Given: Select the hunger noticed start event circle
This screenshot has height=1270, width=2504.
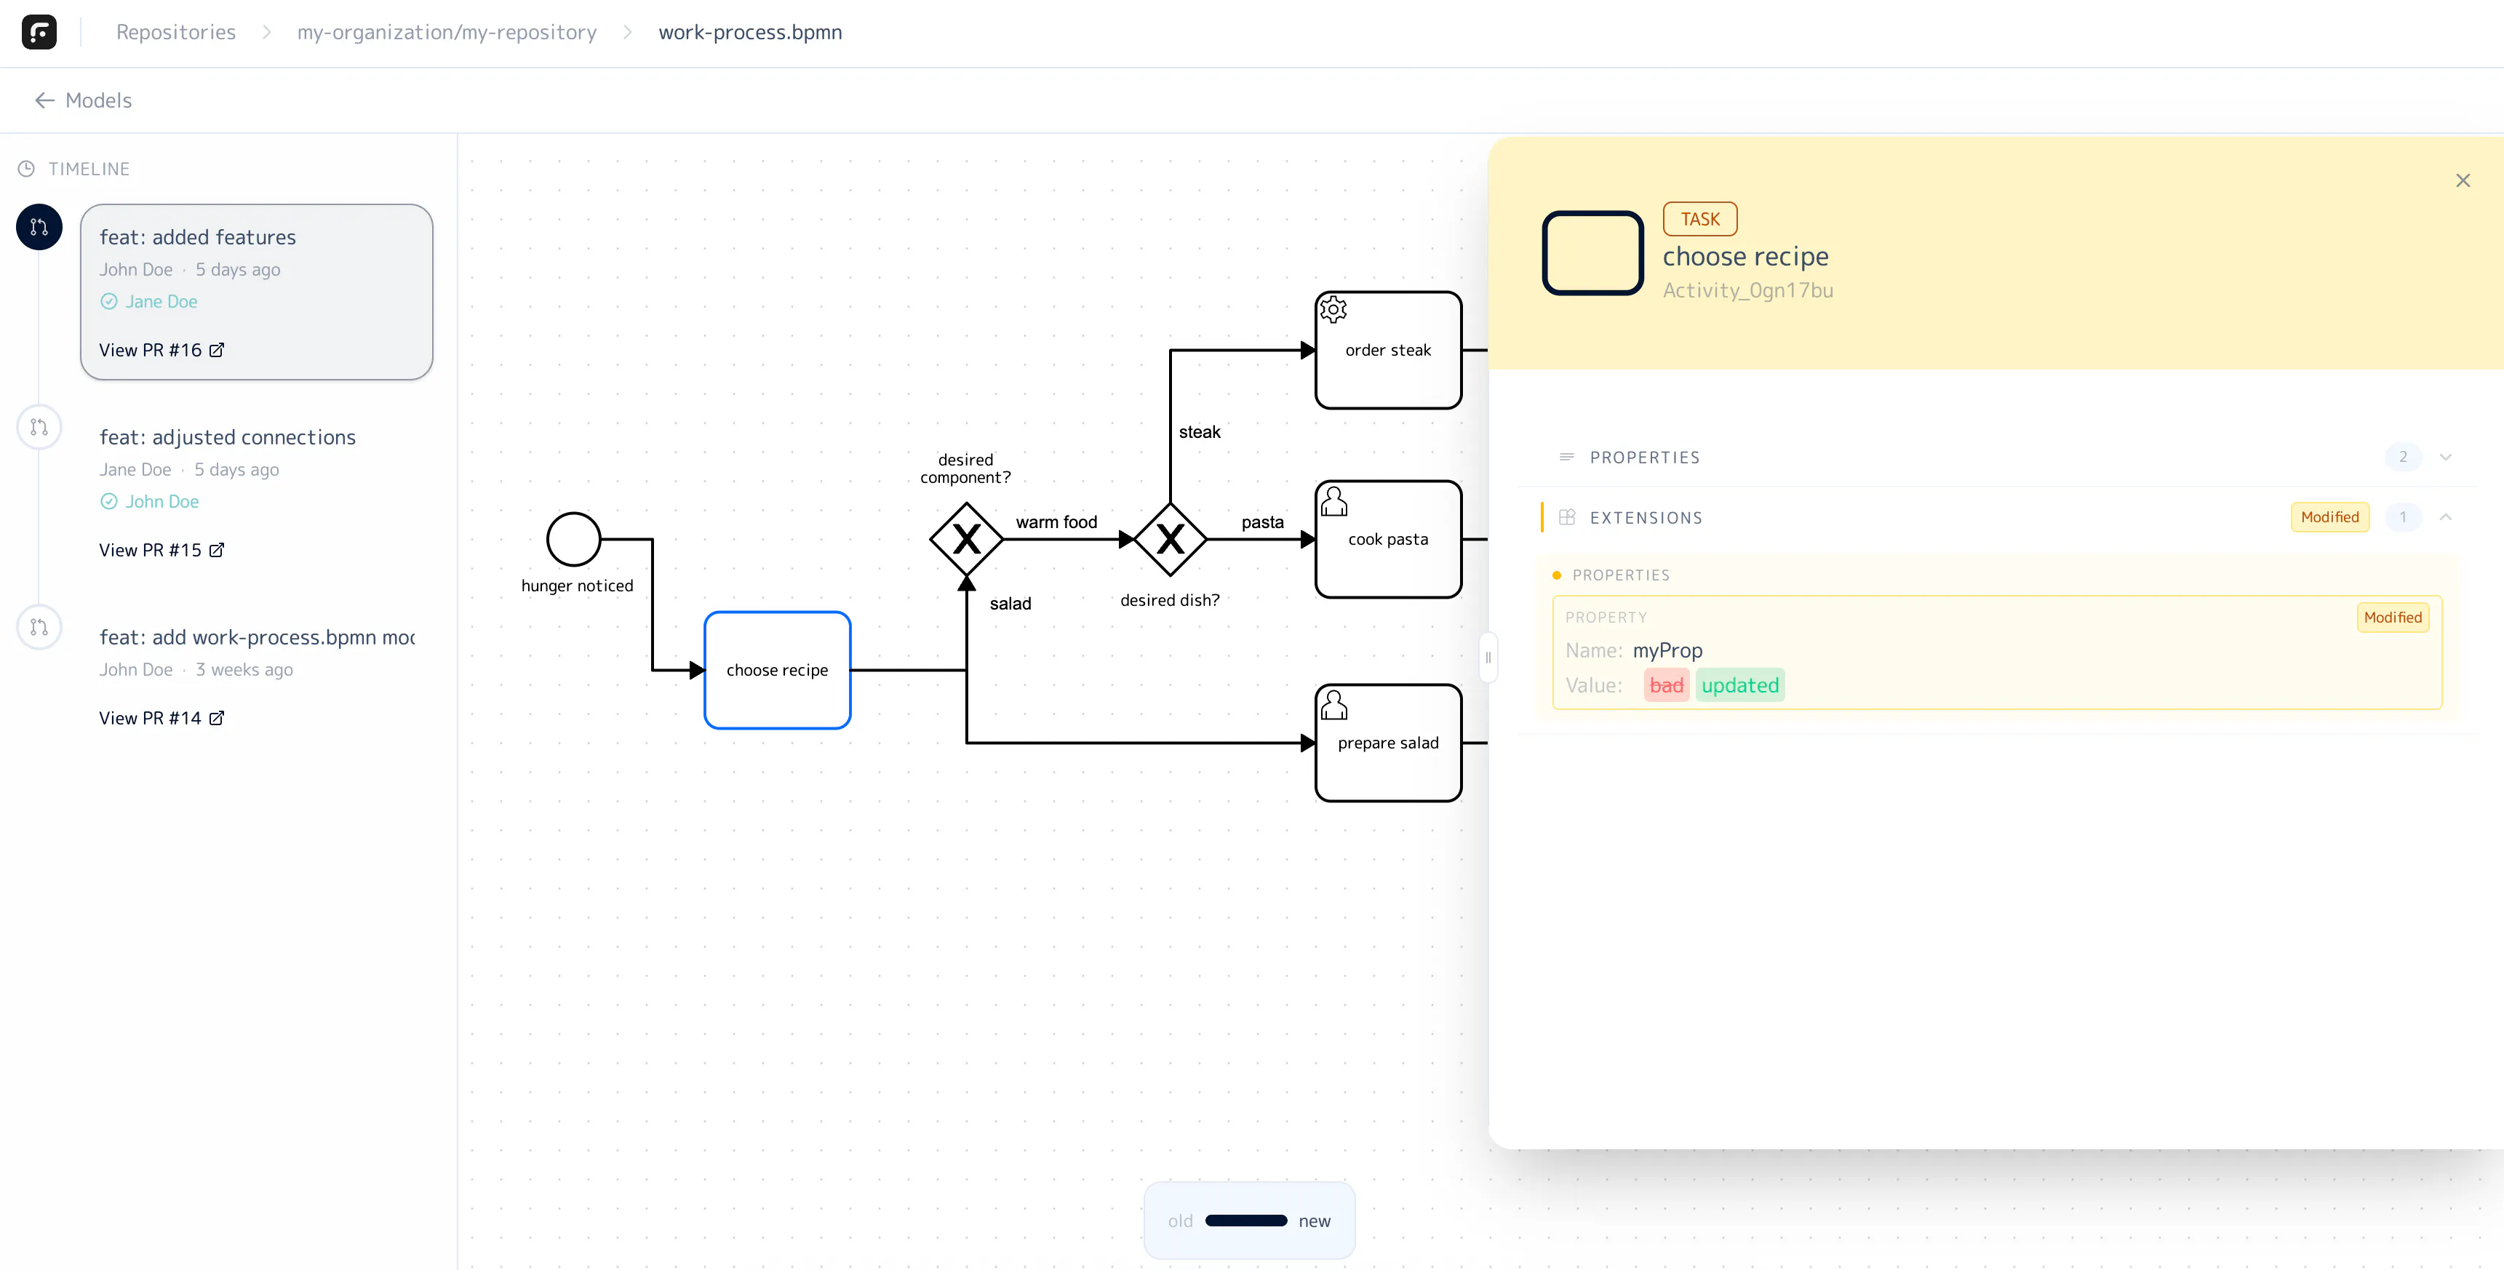Looking at the screenshot, I should click(573, 539).
